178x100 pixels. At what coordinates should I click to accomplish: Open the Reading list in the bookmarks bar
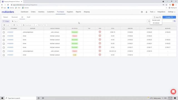tap(173, 8)
